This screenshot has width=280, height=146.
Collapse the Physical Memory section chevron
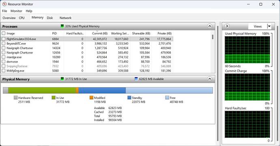point(210,79)
